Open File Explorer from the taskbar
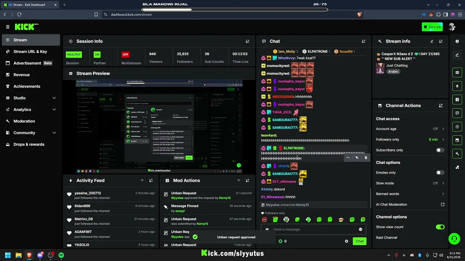The image size is (465, 261). pyautogui.click(x=19, y=255)
